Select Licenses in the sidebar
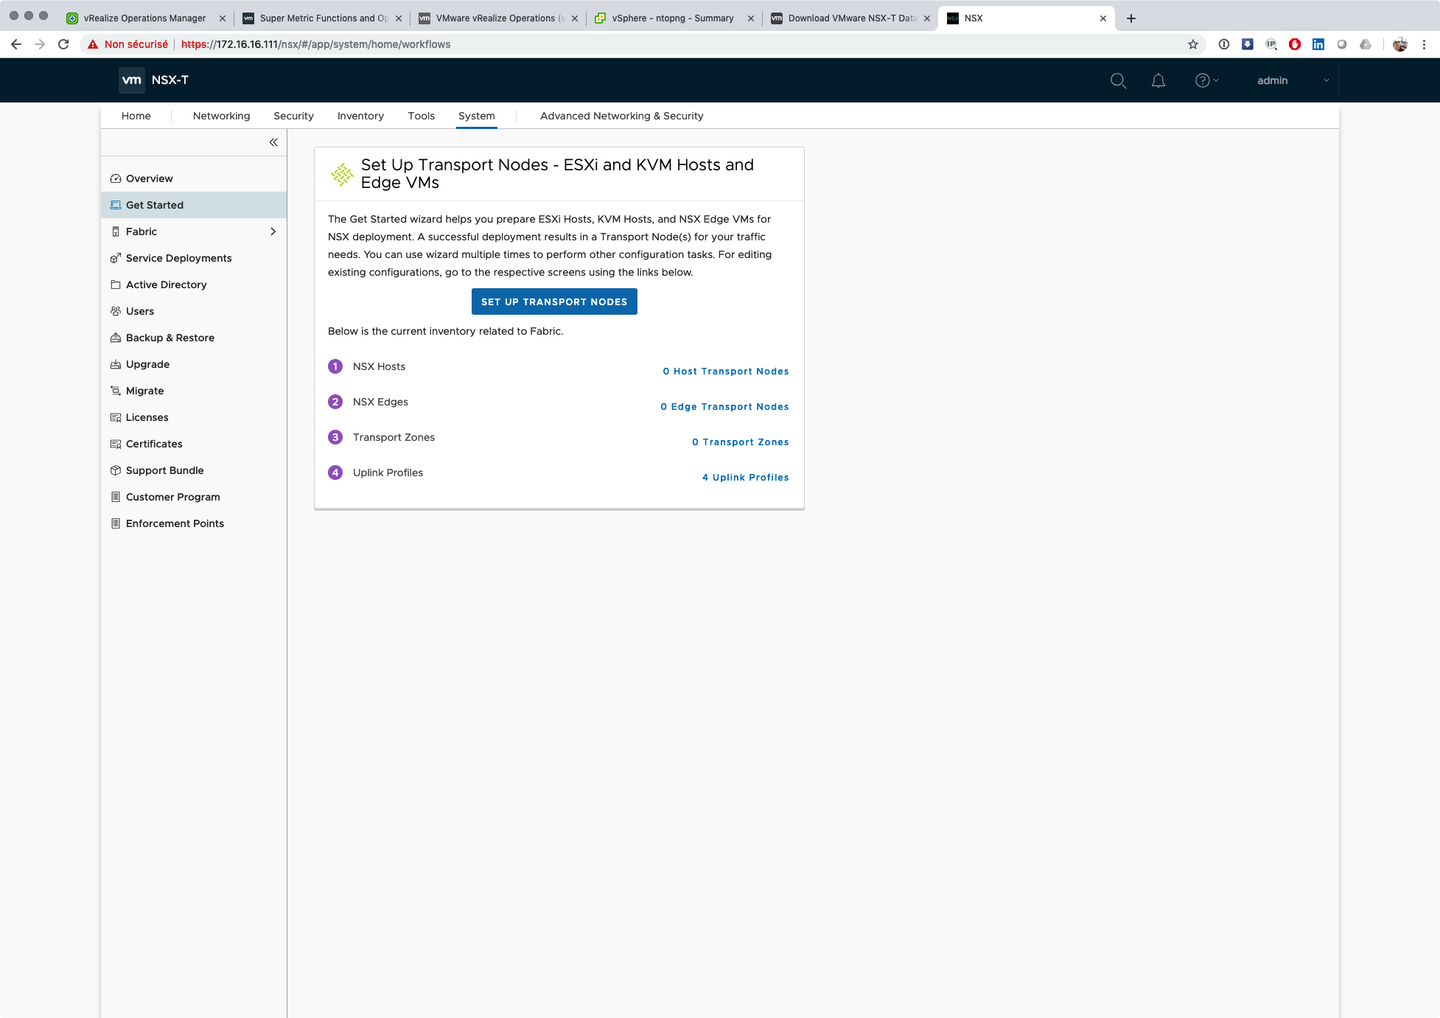 coord(147,417)
